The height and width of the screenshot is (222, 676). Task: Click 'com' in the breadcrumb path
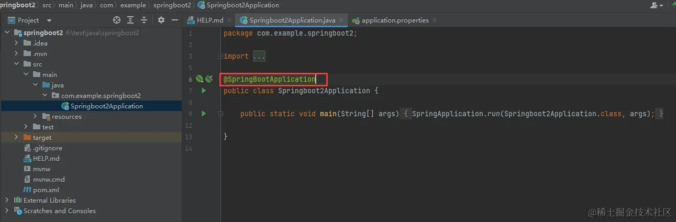click(107, 5)
